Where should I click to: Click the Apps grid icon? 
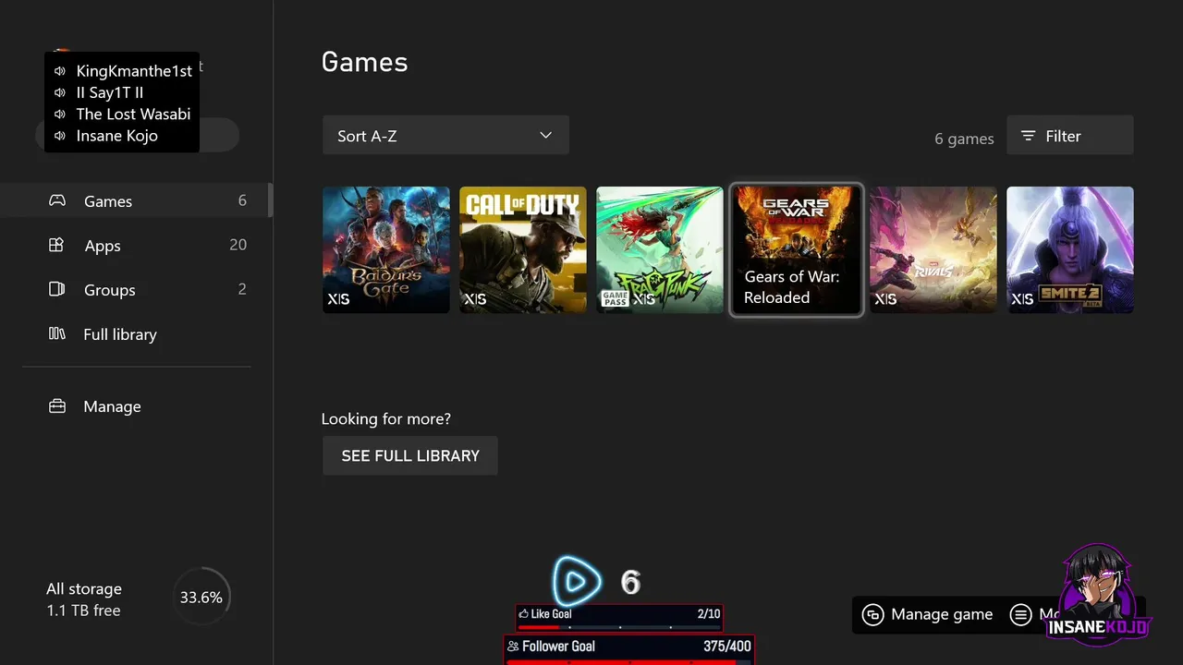(56, 245)
